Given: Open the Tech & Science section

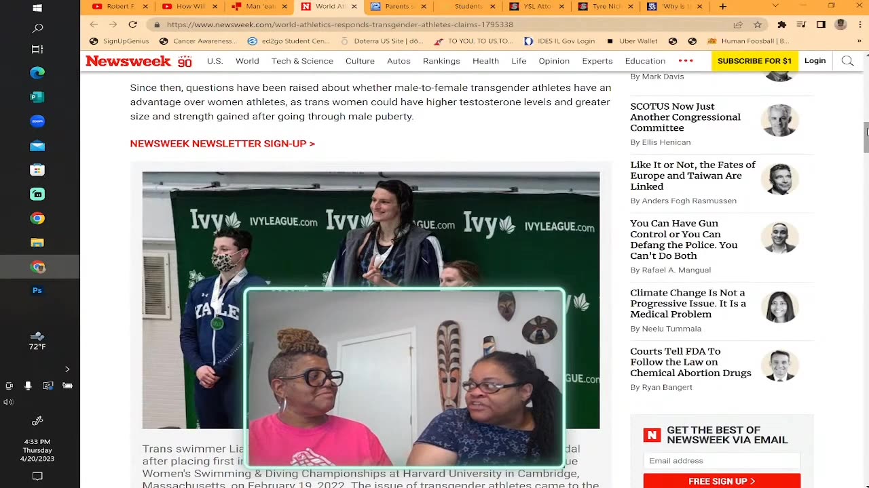Looking at the screenshot, I should tap(302, 61).
